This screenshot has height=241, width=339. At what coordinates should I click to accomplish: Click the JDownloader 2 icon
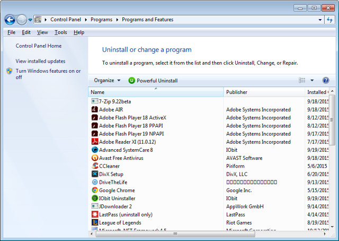coord(95,206)
